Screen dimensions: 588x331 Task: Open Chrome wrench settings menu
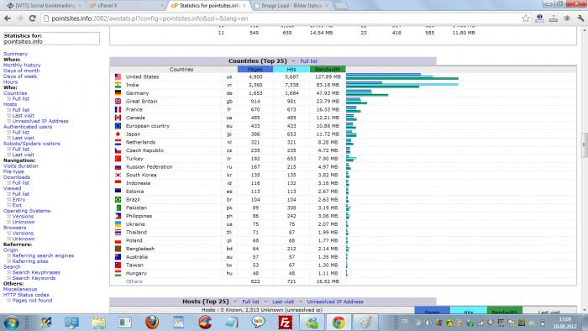[x=581, y=18]
